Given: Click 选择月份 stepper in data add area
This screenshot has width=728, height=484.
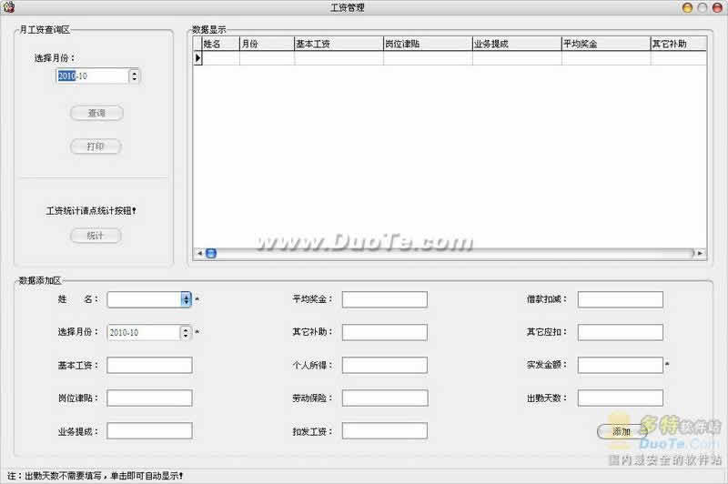Looking at the screenshot, I should (x=186, y=333).
